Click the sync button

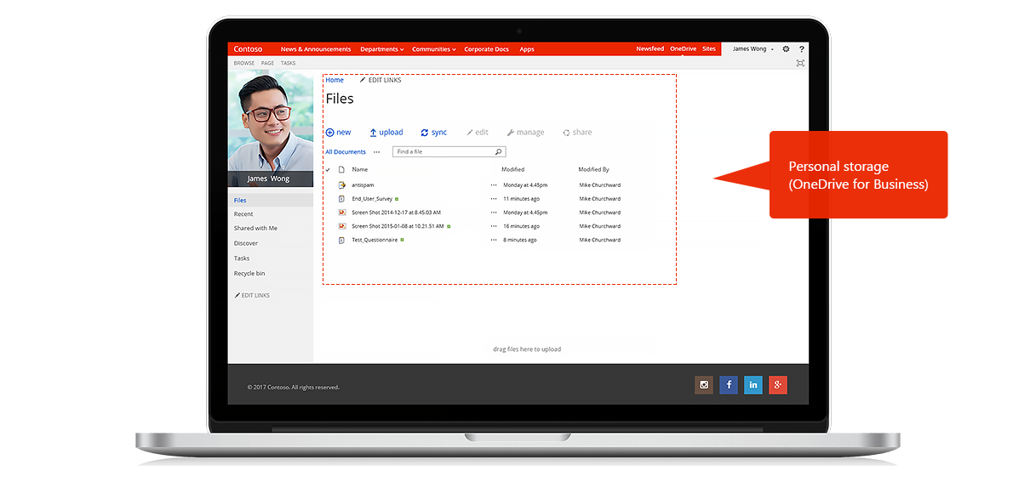[x=434, y=133]
